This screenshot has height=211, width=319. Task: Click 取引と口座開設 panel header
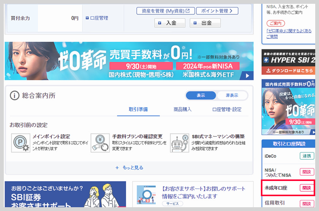tap(289, 144)
